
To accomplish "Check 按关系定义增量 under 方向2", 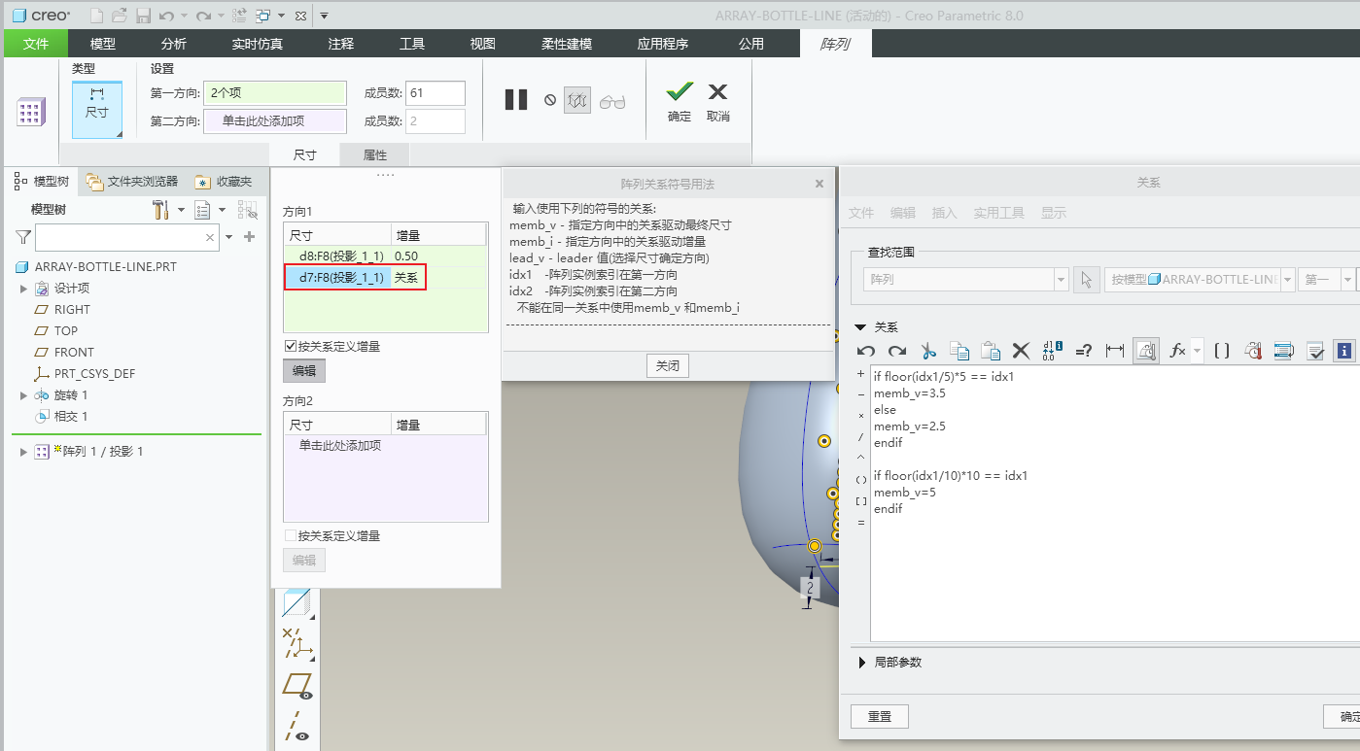I will pos(290,535).
